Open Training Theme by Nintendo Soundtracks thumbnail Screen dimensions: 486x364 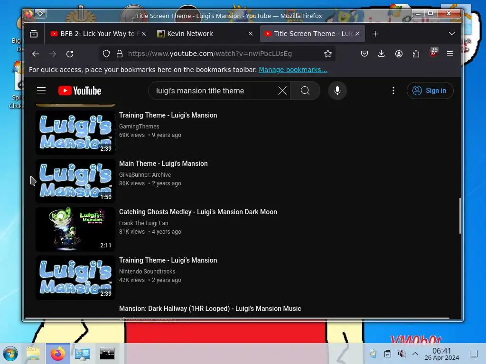click(x=75, y=278)
